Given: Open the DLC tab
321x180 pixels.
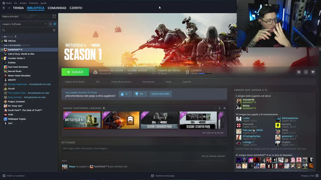Looking at the screenshot, I should click(98, 82).
